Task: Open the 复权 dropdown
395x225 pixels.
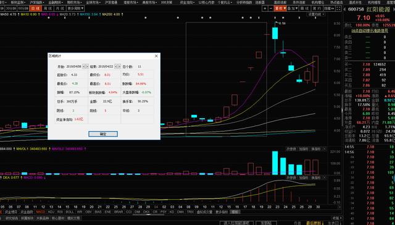Action: coord(280,8)
